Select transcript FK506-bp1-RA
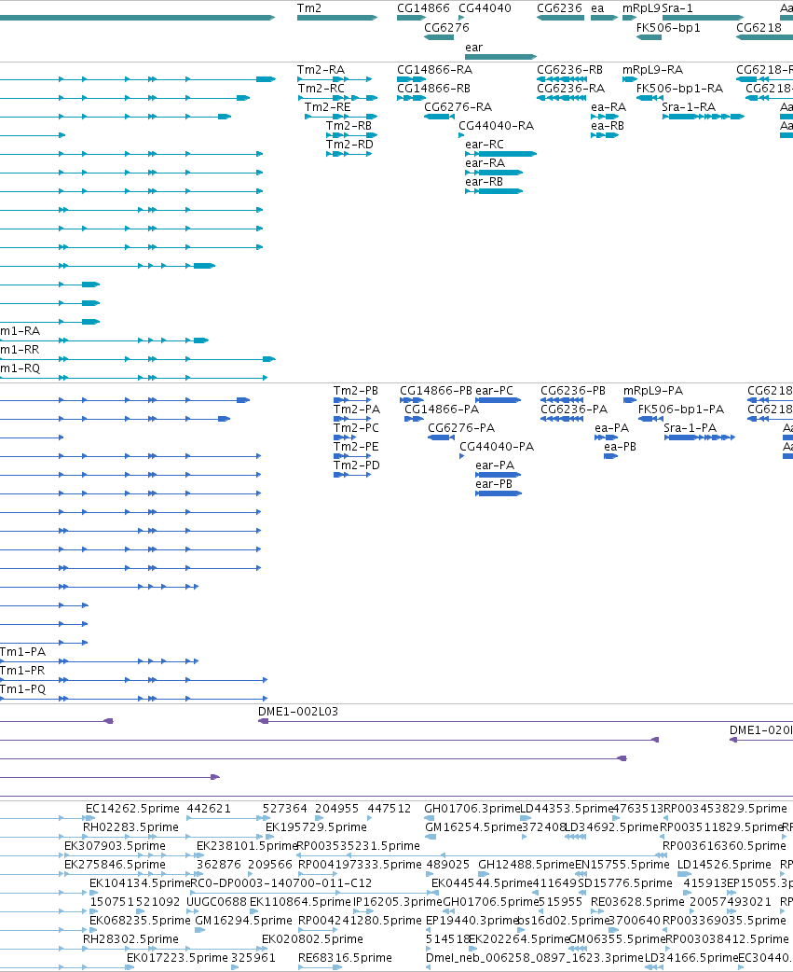 coord(649,98)
